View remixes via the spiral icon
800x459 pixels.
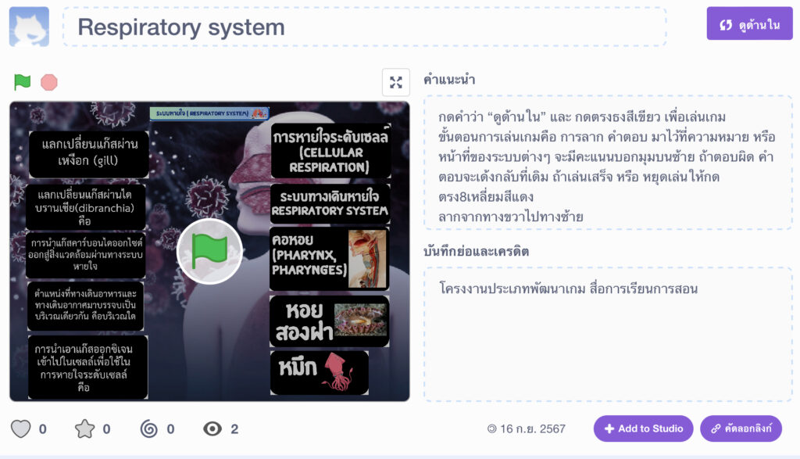pyautogui.click(x=149, y=429)
